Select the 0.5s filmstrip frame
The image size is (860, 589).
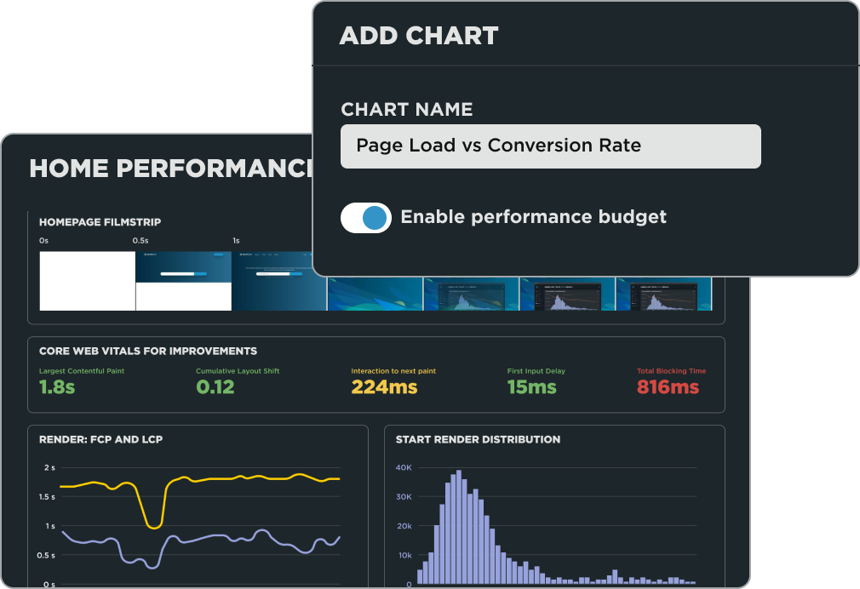[x=183, y=281]
